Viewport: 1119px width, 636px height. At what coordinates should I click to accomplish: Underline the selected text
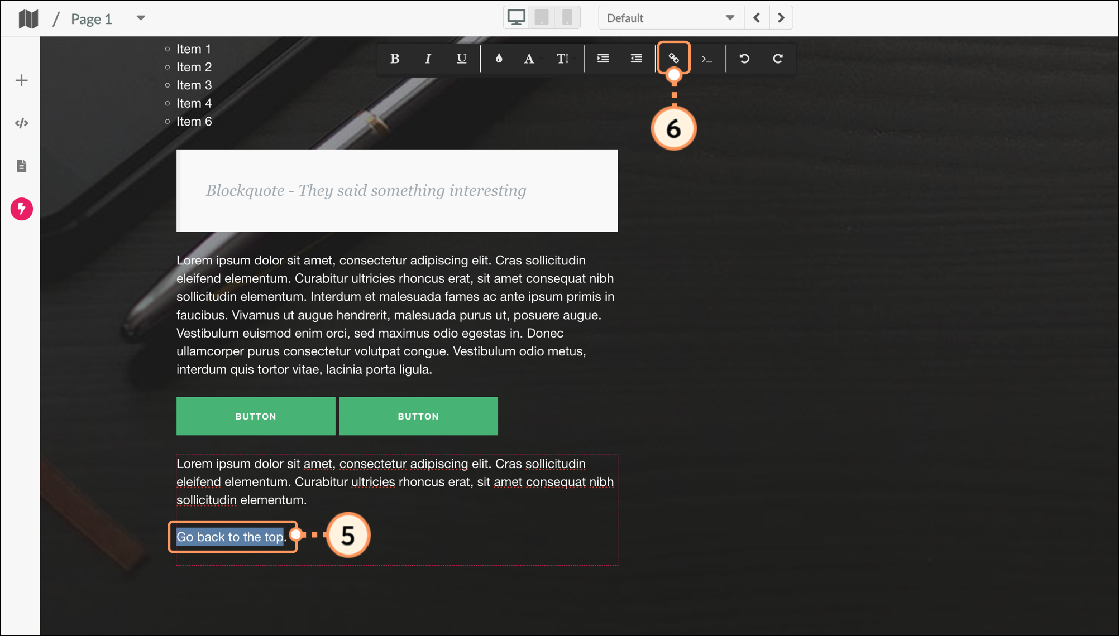(x=461, y=59)
